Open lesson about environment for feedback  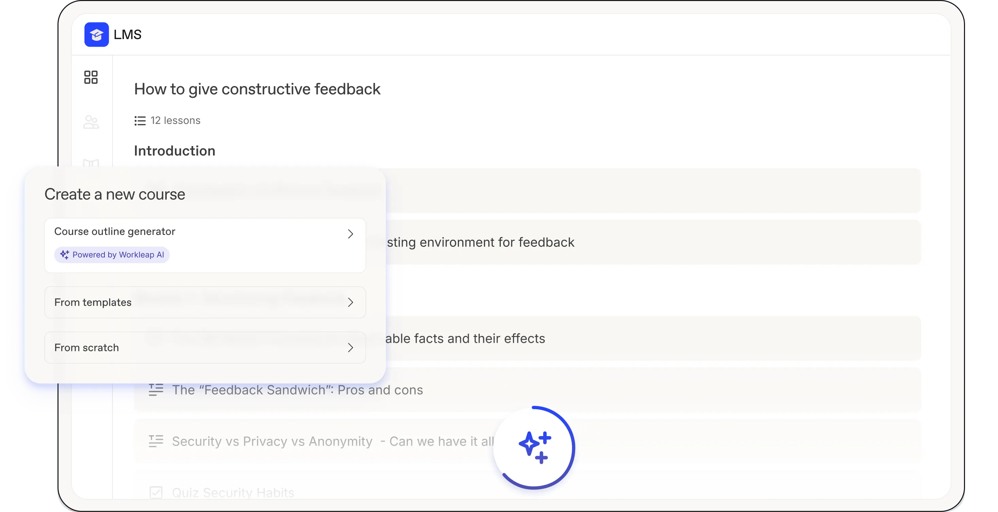(x=527, y=242)
